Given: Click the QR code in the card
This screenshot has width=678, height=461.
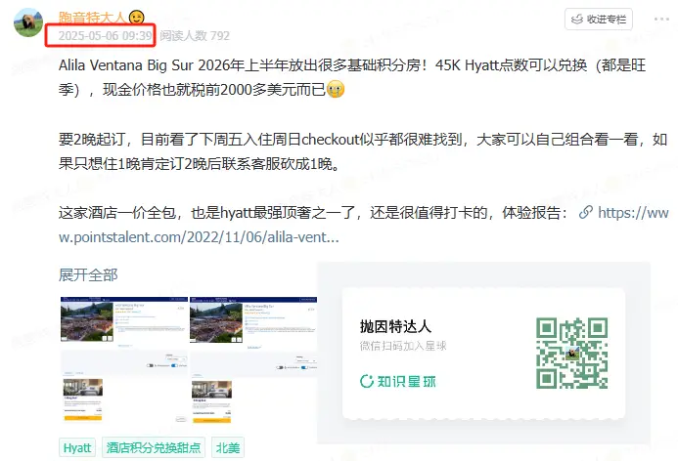Looking at the screenshot, I should [571, 354].
